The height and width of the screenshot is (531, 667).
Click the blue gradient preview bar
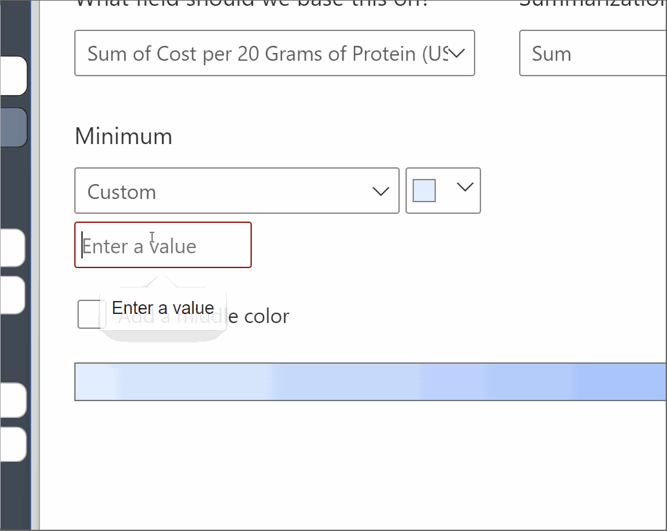tap(368, 382)
